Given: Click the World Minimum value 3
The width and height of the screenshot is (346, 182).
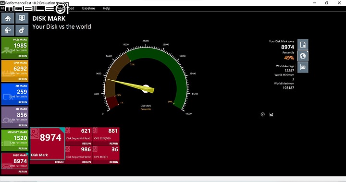Looking at the screenshot, I should tap(293, 79).
